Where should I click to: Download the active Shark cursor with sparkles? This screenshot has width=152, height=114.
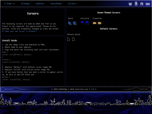tap(75, 23)
